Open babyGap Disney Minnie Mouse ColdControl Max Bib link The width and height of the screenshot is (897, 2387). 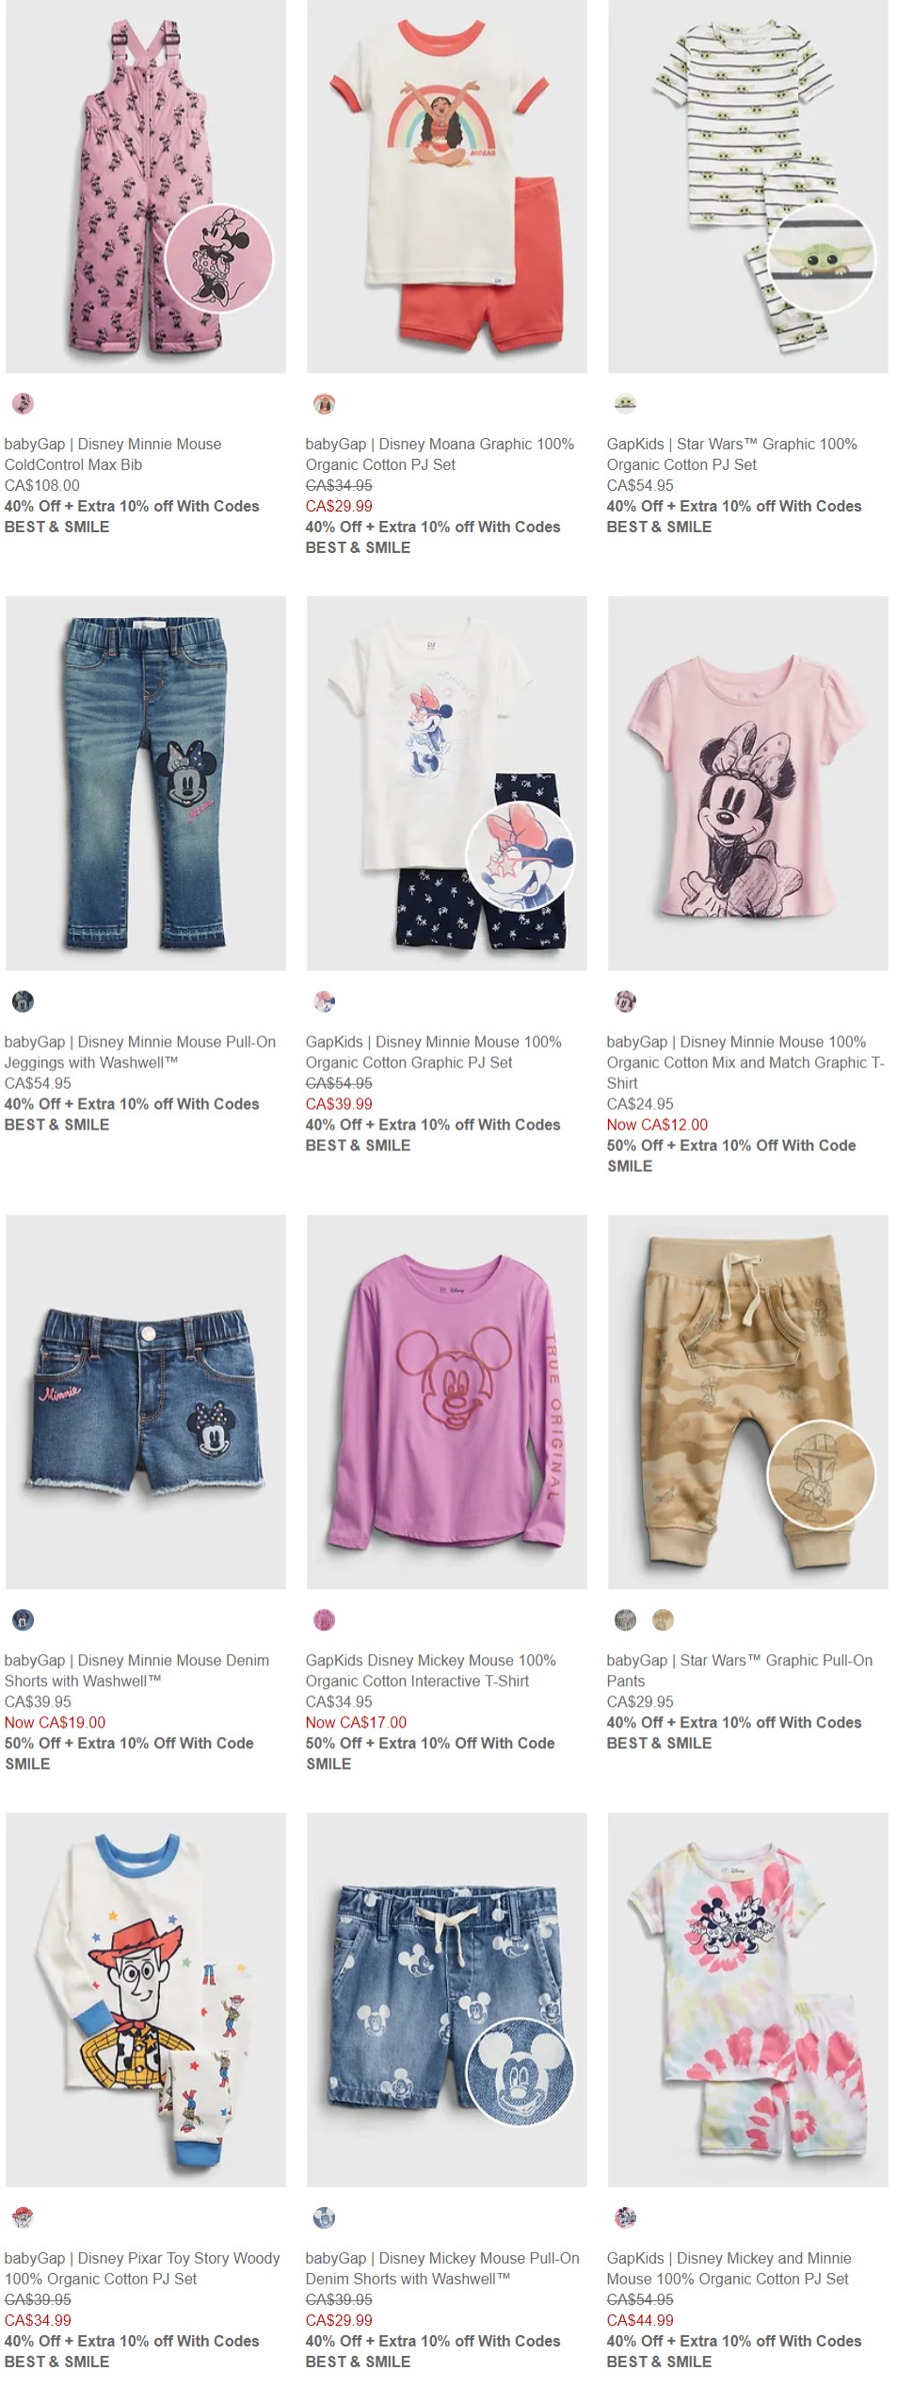coord(113,454)
